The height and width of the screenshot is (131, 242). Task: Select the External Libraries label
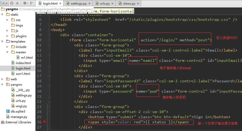coord(18,122)
